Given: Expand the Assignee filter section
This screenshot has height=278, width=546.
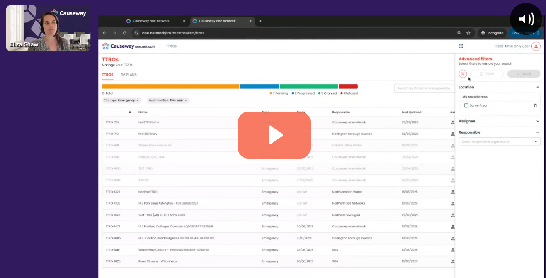Looking at the screenshot, I should click(499, 121).
